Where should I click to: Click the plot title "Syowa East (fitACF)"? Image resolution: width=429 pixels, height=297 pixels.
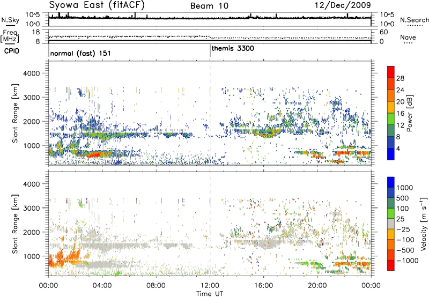pyautogui.click(x=97, y=5)
